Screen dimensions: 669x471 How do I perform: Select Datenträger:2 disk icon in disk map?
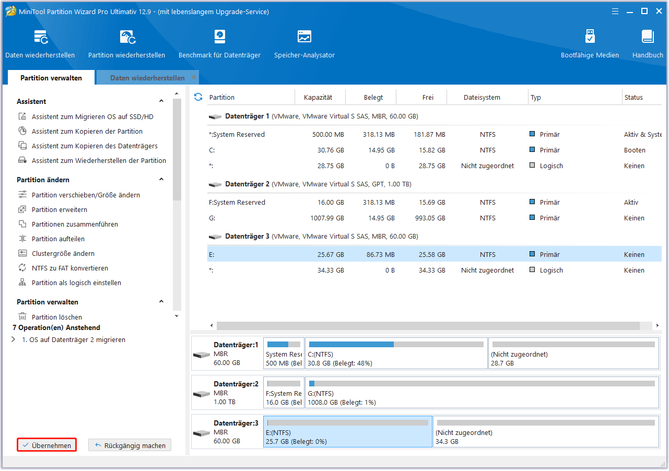tap(202, 394)
